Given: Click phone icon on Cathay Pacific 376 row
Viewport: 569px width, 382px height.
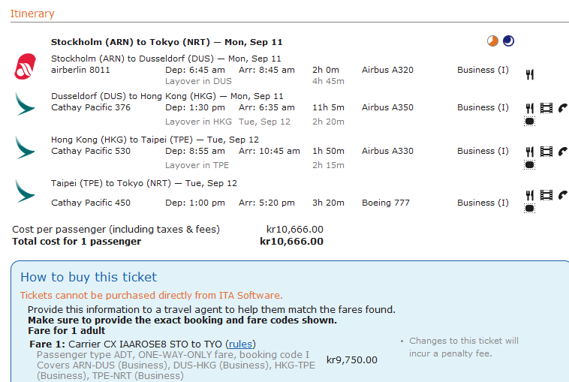Looking at the screenshot, I should (561, 107).
